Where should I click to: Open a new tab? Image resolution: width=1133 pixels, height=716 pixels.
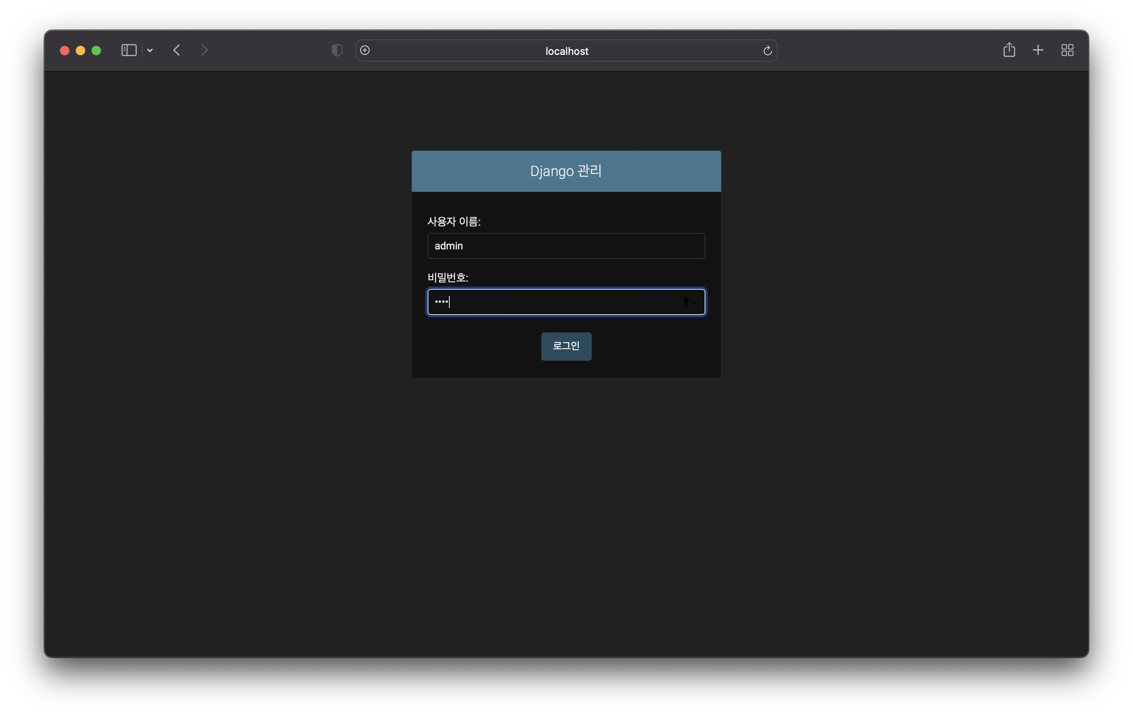(1038, 51)
